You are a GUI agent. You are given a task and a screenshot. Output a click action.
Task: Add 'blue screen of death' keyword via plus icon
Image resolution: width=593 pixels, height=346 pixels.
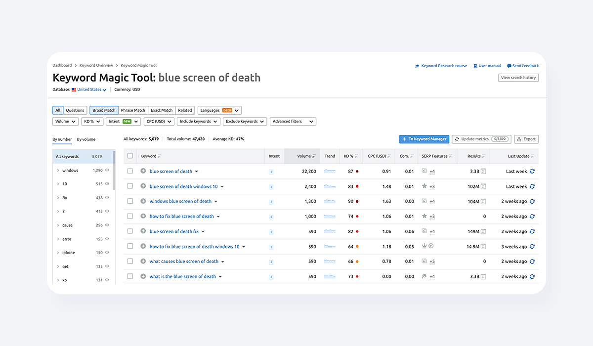[x=143, y=171]
